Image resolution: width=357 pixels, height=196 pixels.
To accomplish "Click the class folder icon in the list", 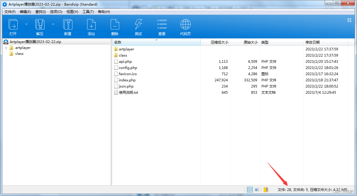I will 116,55.
